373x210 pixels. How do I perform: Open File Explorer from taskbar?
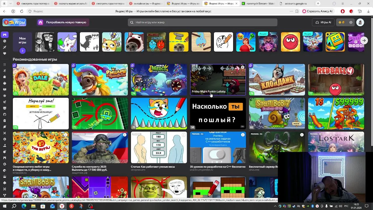point(33,206)
